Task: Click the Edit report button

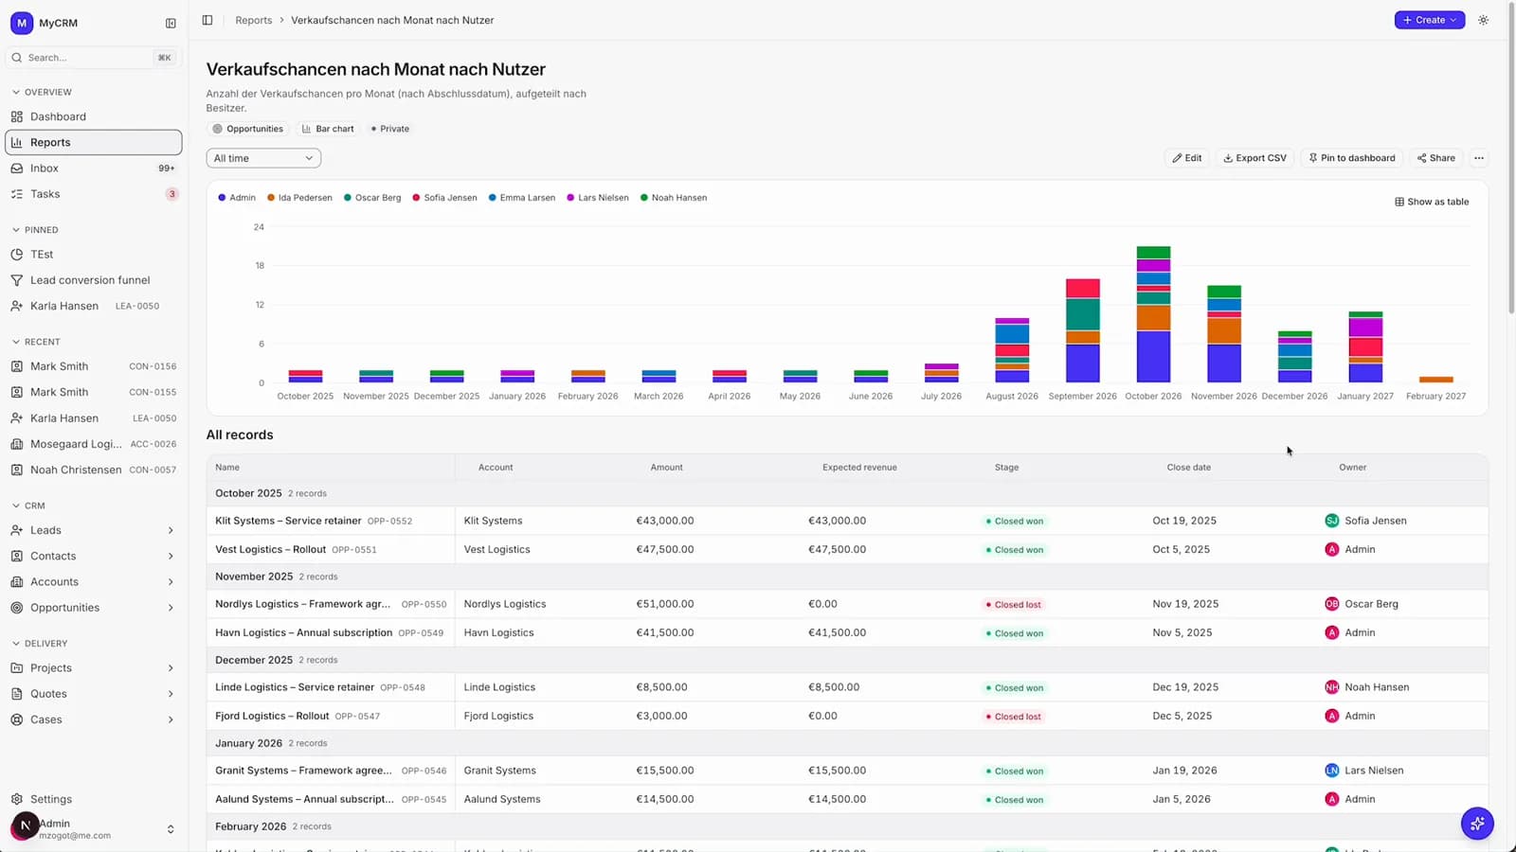Action: click(x=1186, y=158)
